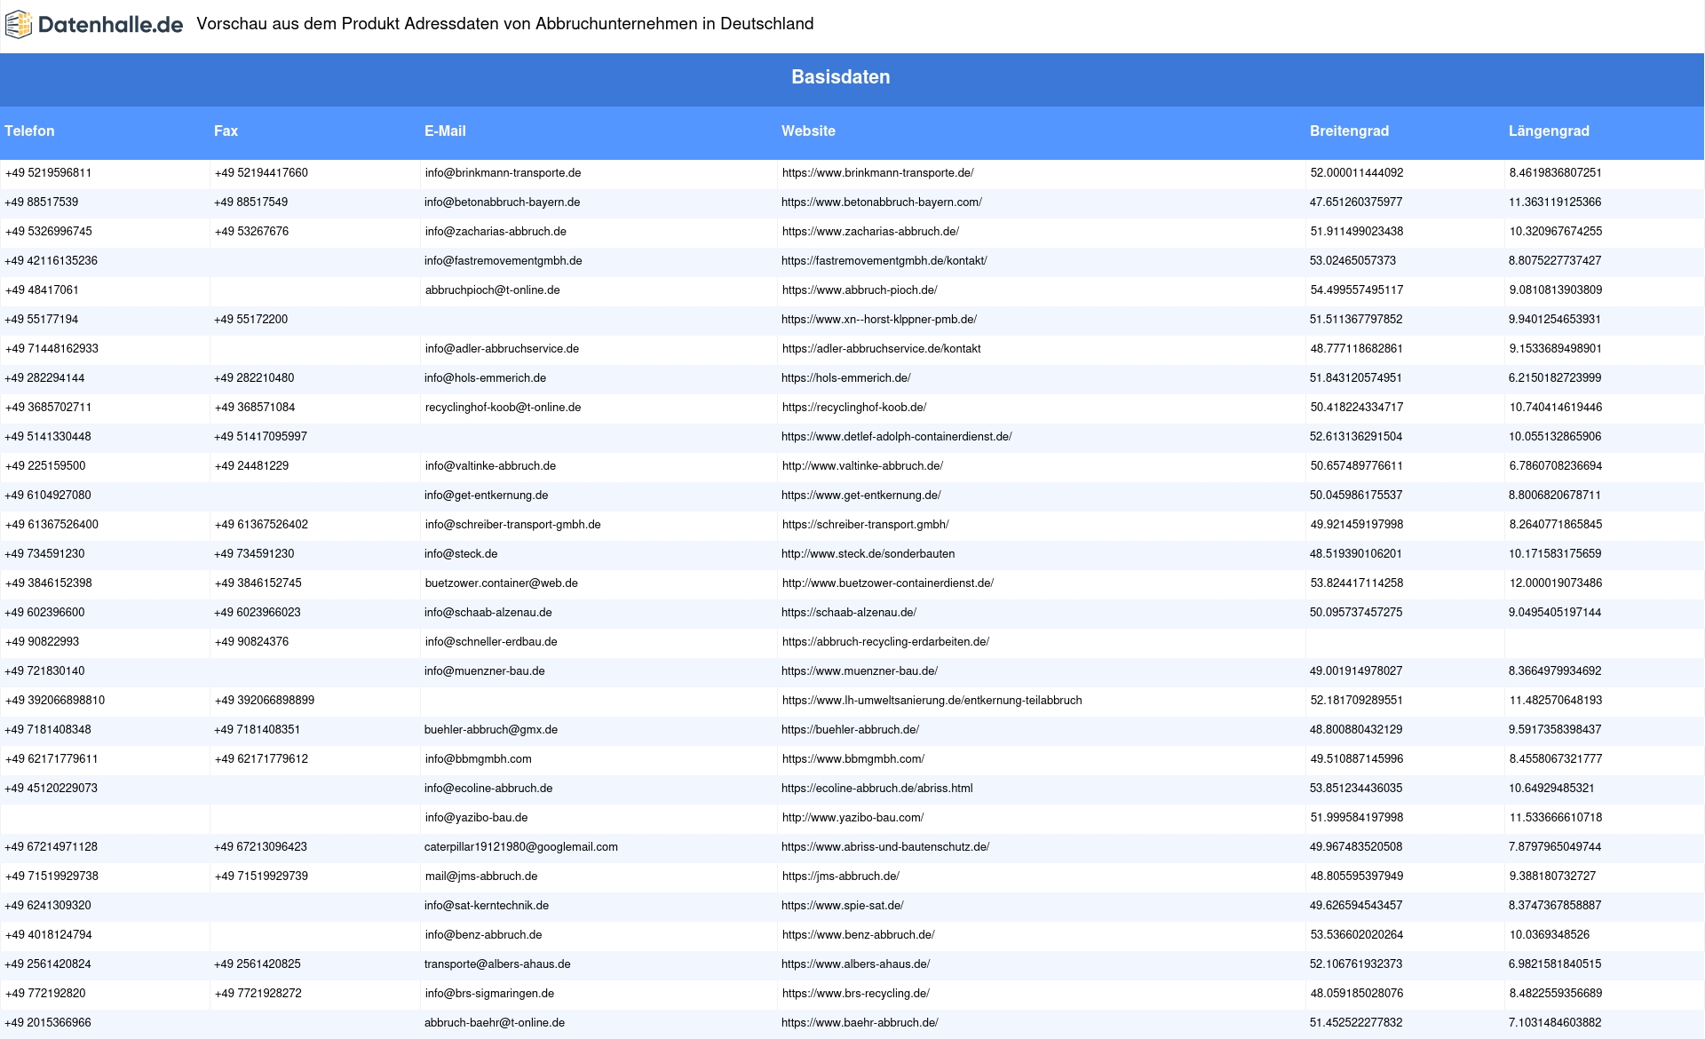Open https://hols-emmerich.de/ website link
Screen dimensions: 1705x1039
coord(846,378)
